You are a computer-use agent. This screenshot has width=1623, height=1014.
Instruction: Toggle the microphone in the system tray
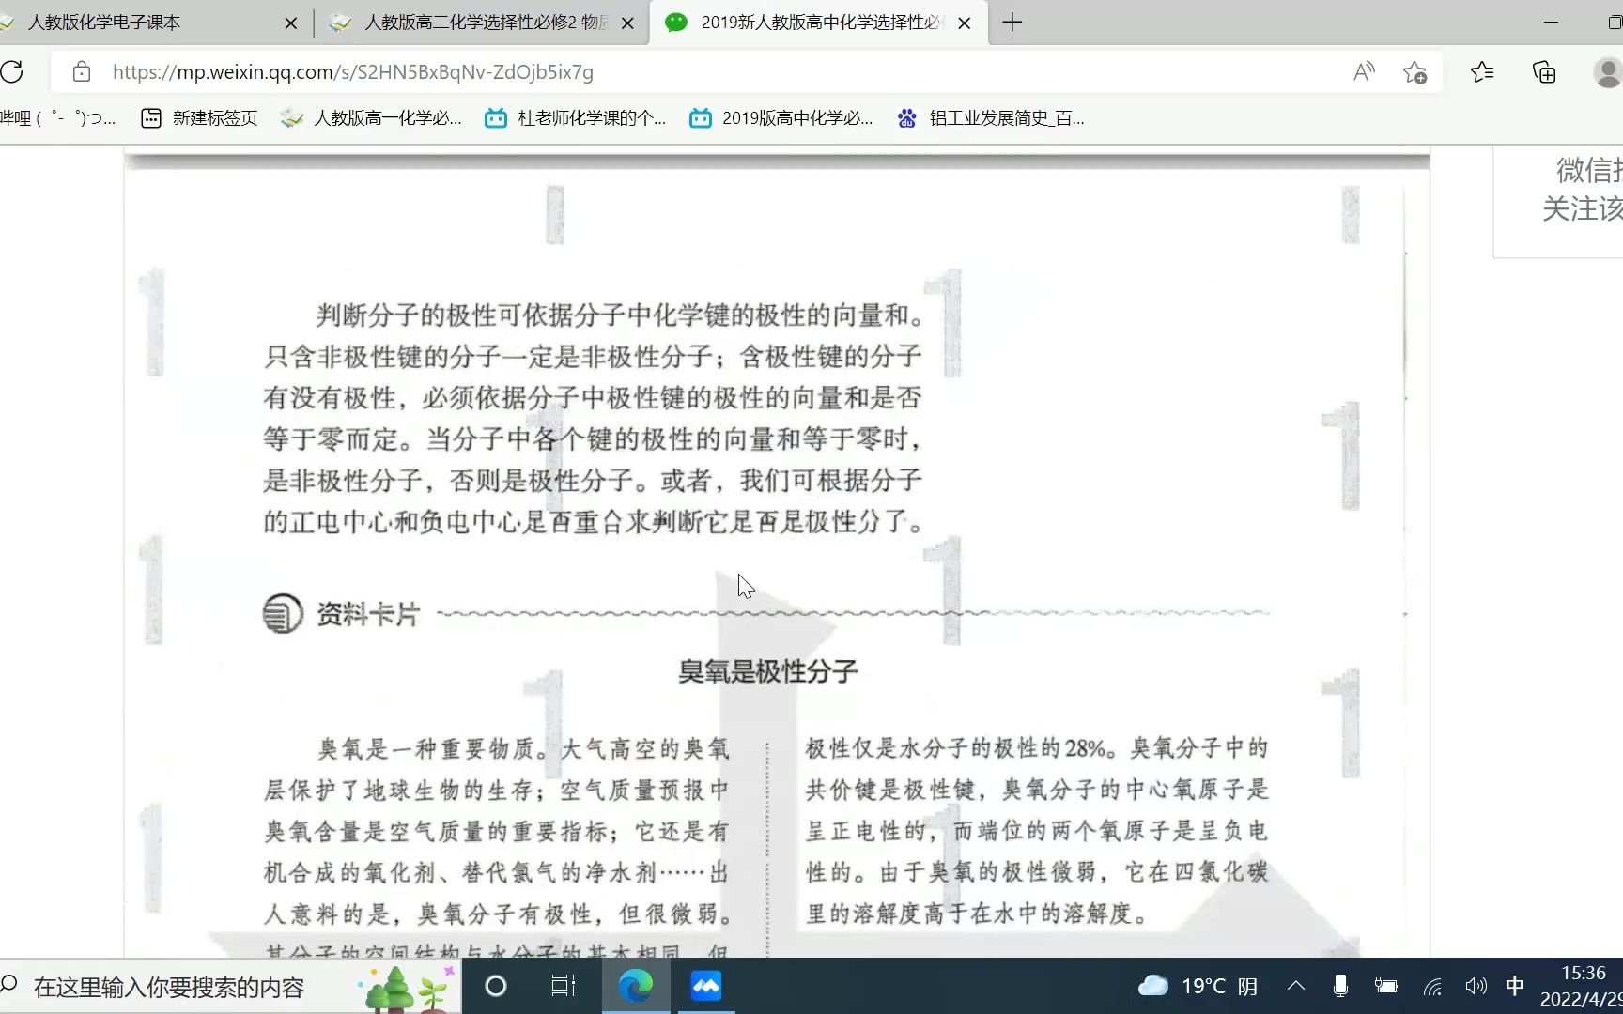(1340, 986)
